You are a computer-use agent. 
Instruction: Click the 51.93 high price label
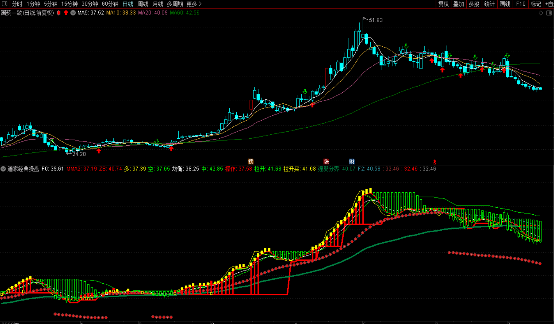point(376,20)
